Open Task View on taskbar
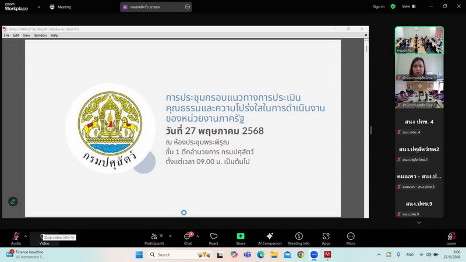Screen dimensions: 466x262 coord(220,254)
